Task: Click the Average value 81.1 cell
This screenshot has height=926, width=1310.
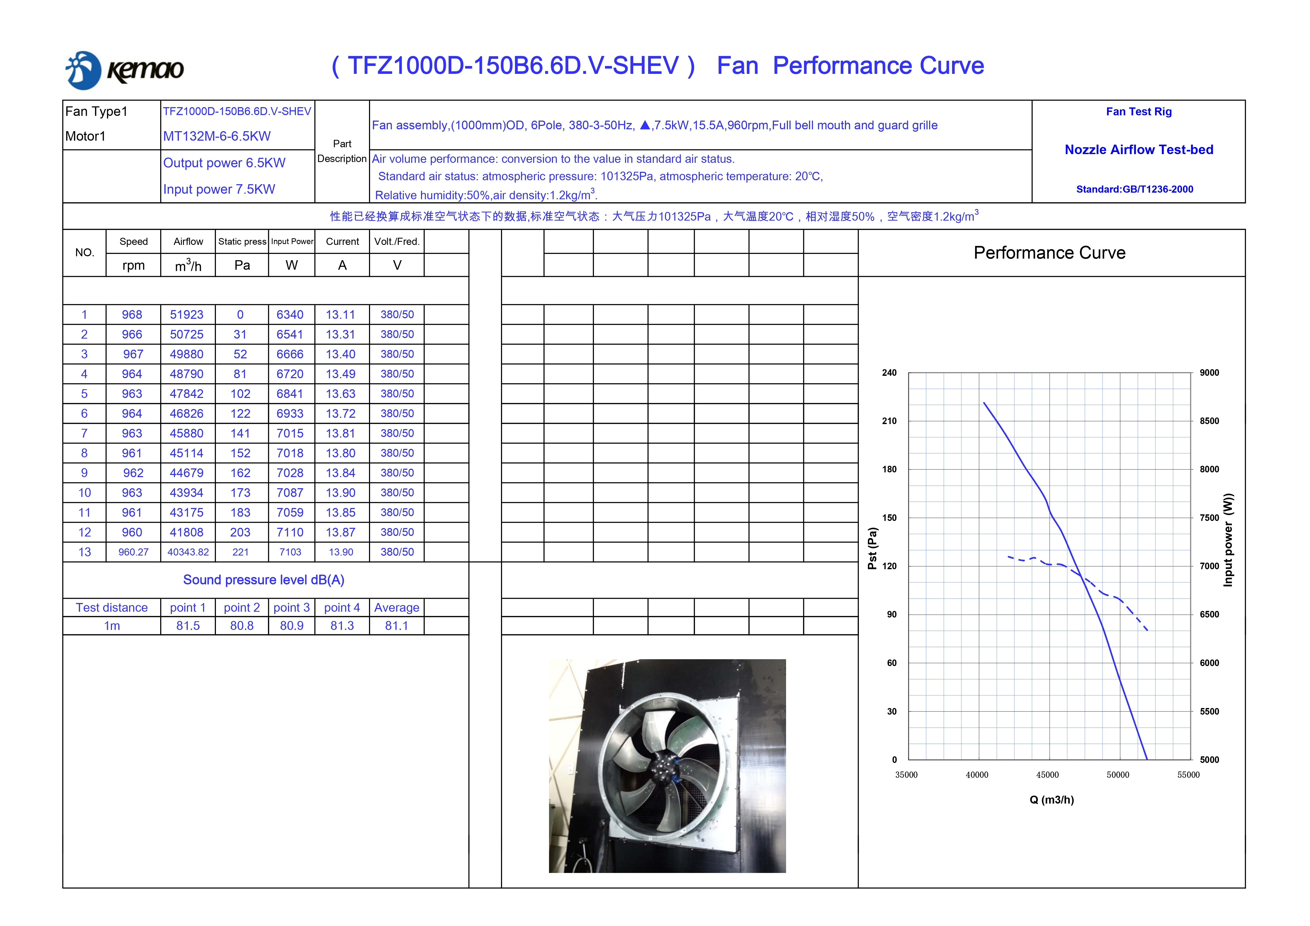Action: click(396, 625)
